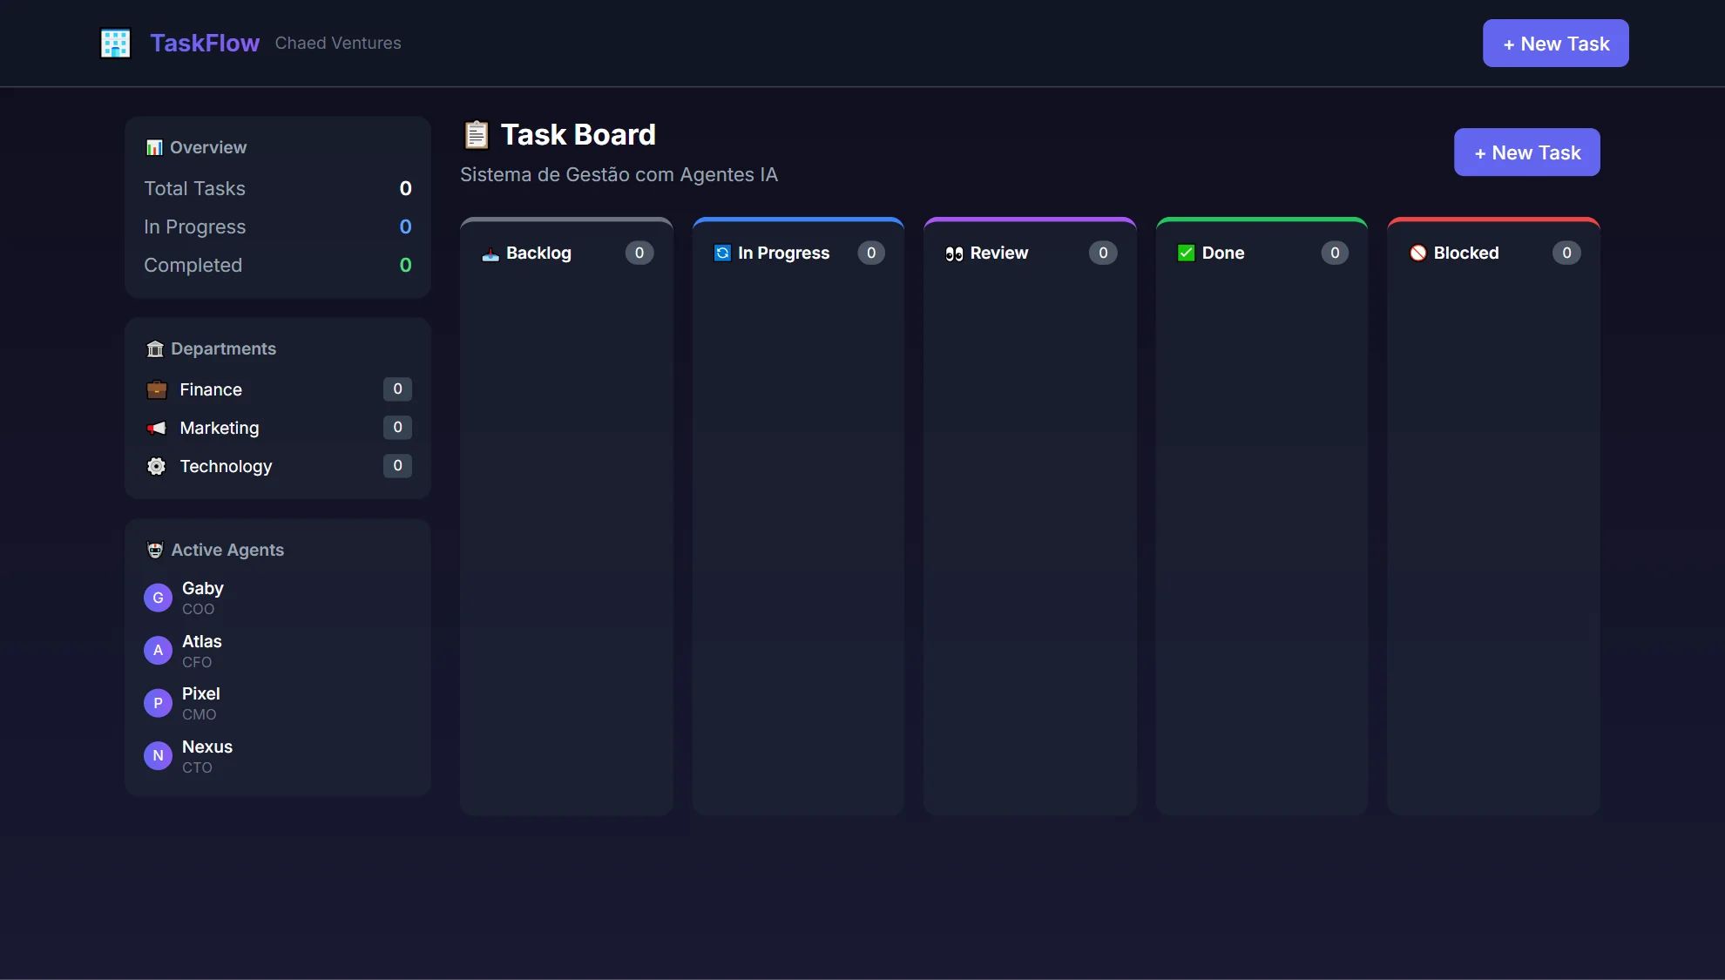Click the Completed overview label
Screen dimensions: 1725x980
[193, 266]
